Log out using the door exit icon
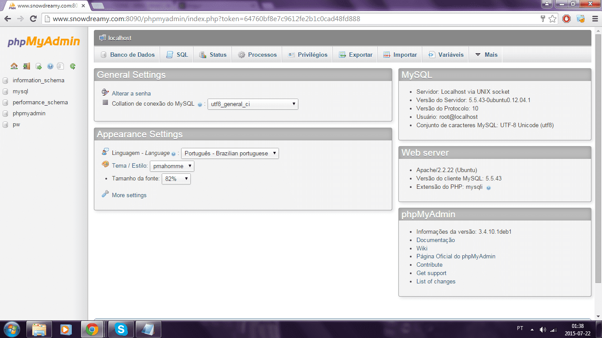The image size is (602, 338). click(x=26, y=66)
